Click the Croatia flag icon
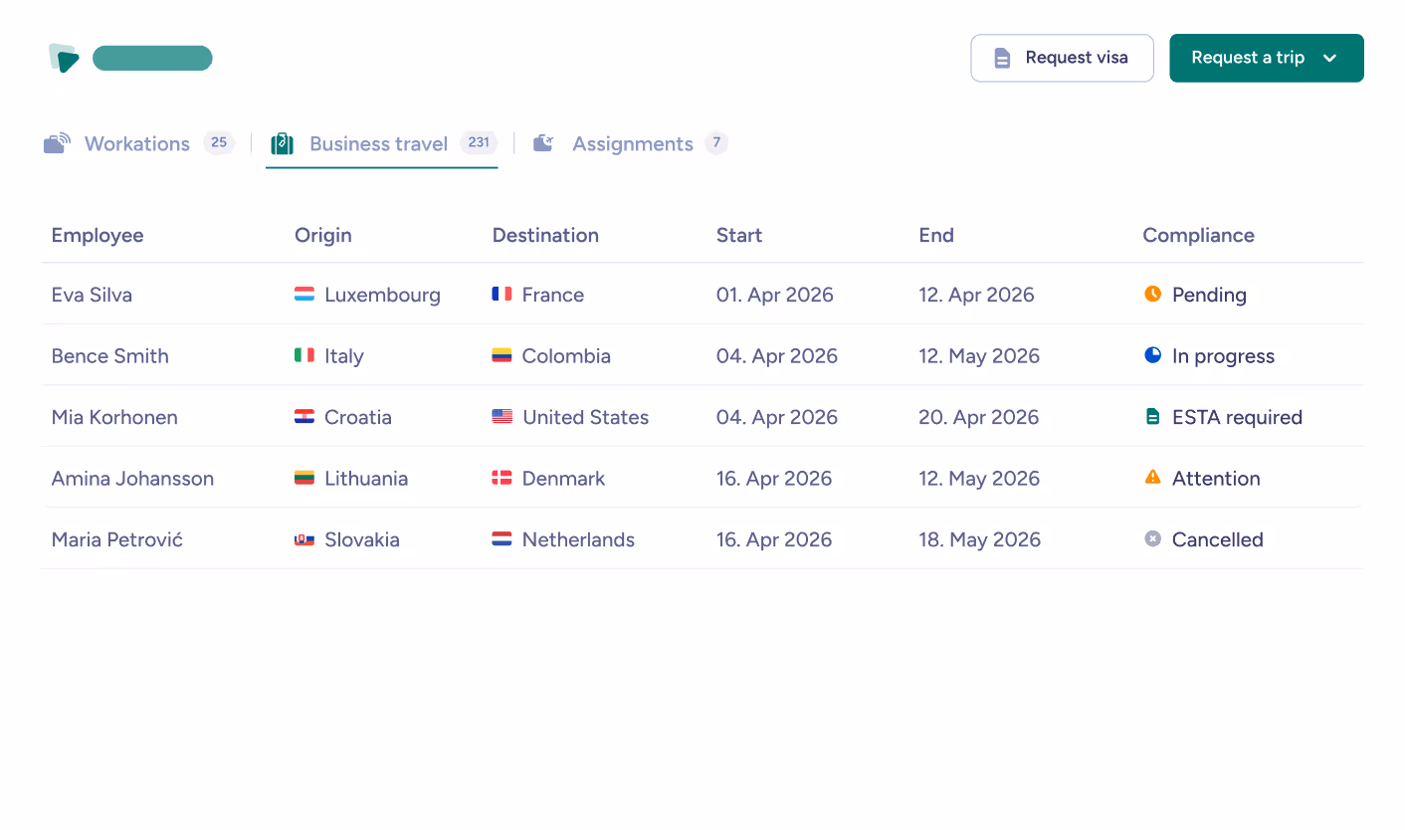This screenshot has width=1405, height=830. click(x=304, y=417)
